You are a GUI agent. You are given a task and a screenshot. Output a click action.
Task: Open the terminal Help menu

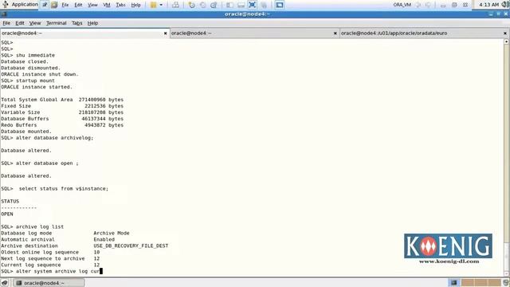(x=92, y=23)
